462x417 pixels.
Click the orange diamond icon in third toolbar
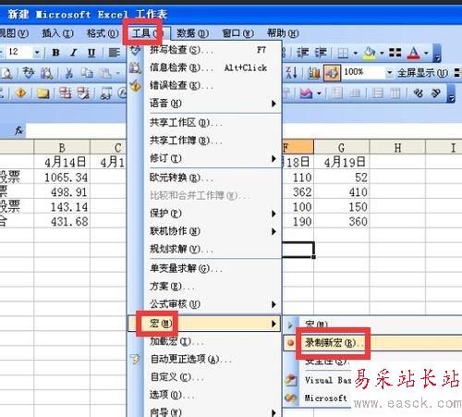click(x=20, y=92)
